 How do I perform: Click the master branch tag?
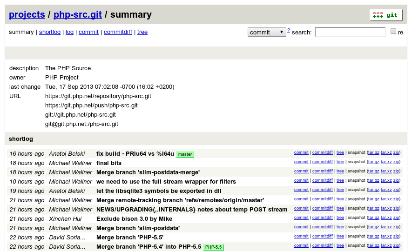pyautogui.click(x=185, y=154)
